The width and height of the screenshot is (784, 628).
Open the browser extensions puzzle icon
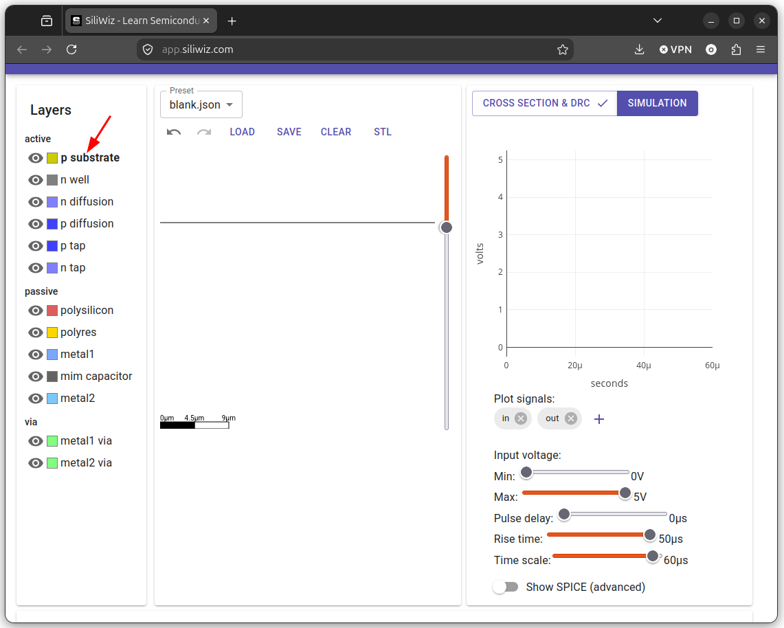[x=736, y=49]
